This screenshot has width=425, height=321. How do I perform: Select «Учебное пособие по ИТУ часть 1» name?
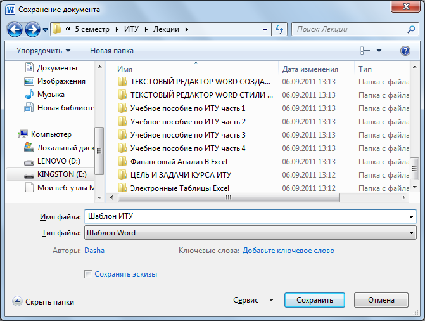(187, 108)
